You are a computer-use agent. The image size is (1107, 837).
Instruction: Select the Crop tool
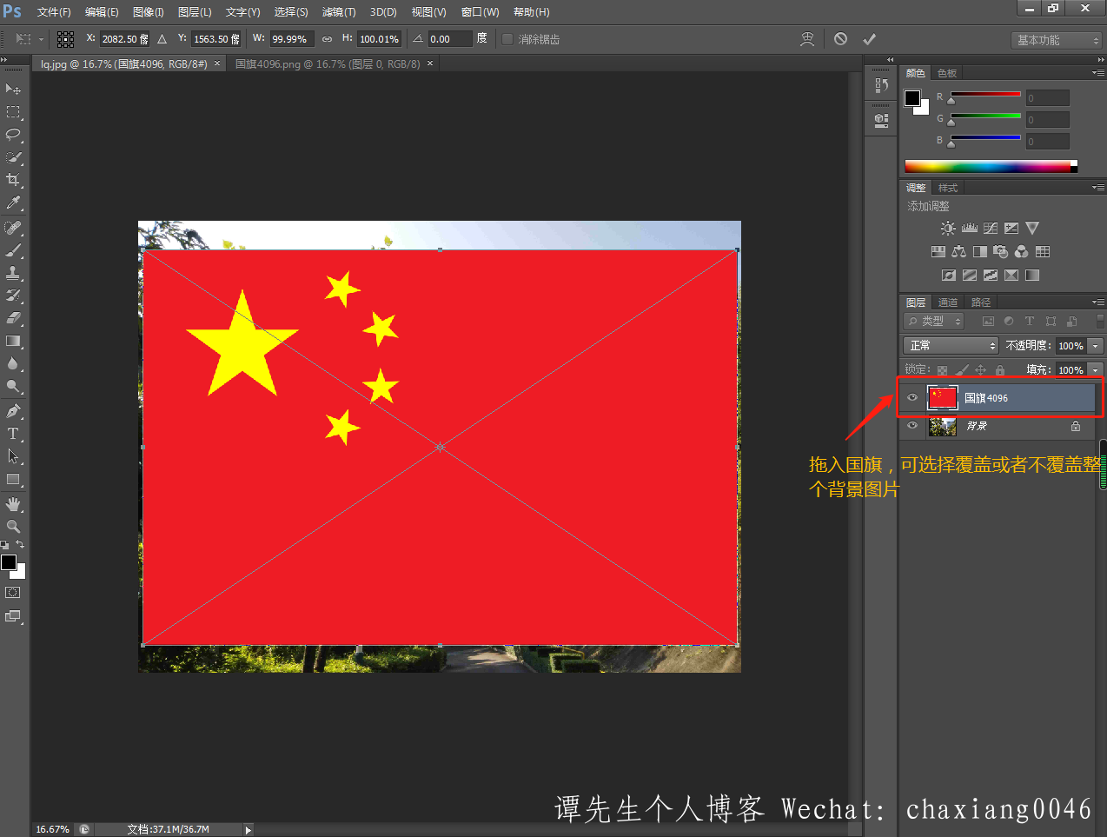tap(13, 180)
